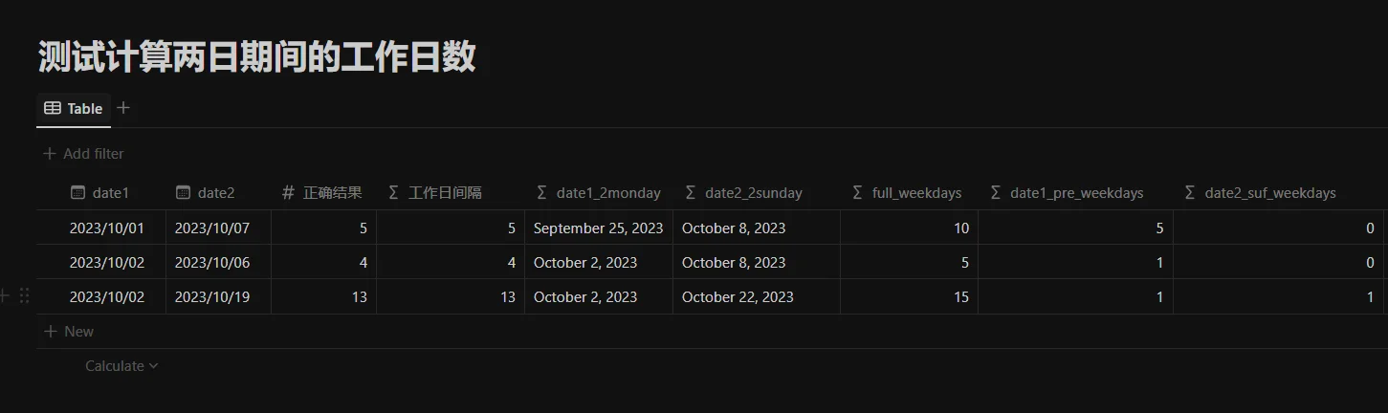Image resolution: width=1388 pixels, height=413 pixels.
Task: Click the page title 测试计算两日期间的工作日数
Action: tap(257, 57)
